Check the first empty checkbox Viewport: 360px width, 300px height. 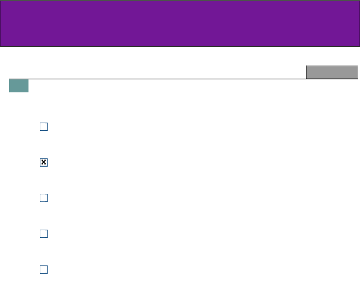pyautogui.click(x=43, y=127)
